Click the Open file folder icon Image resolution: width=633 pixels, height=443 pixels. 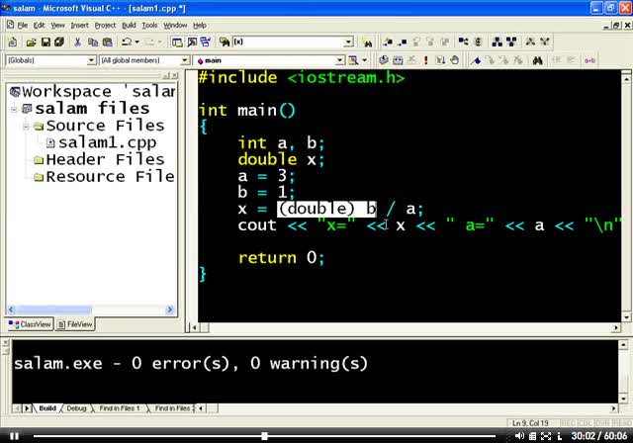point(31,42)
